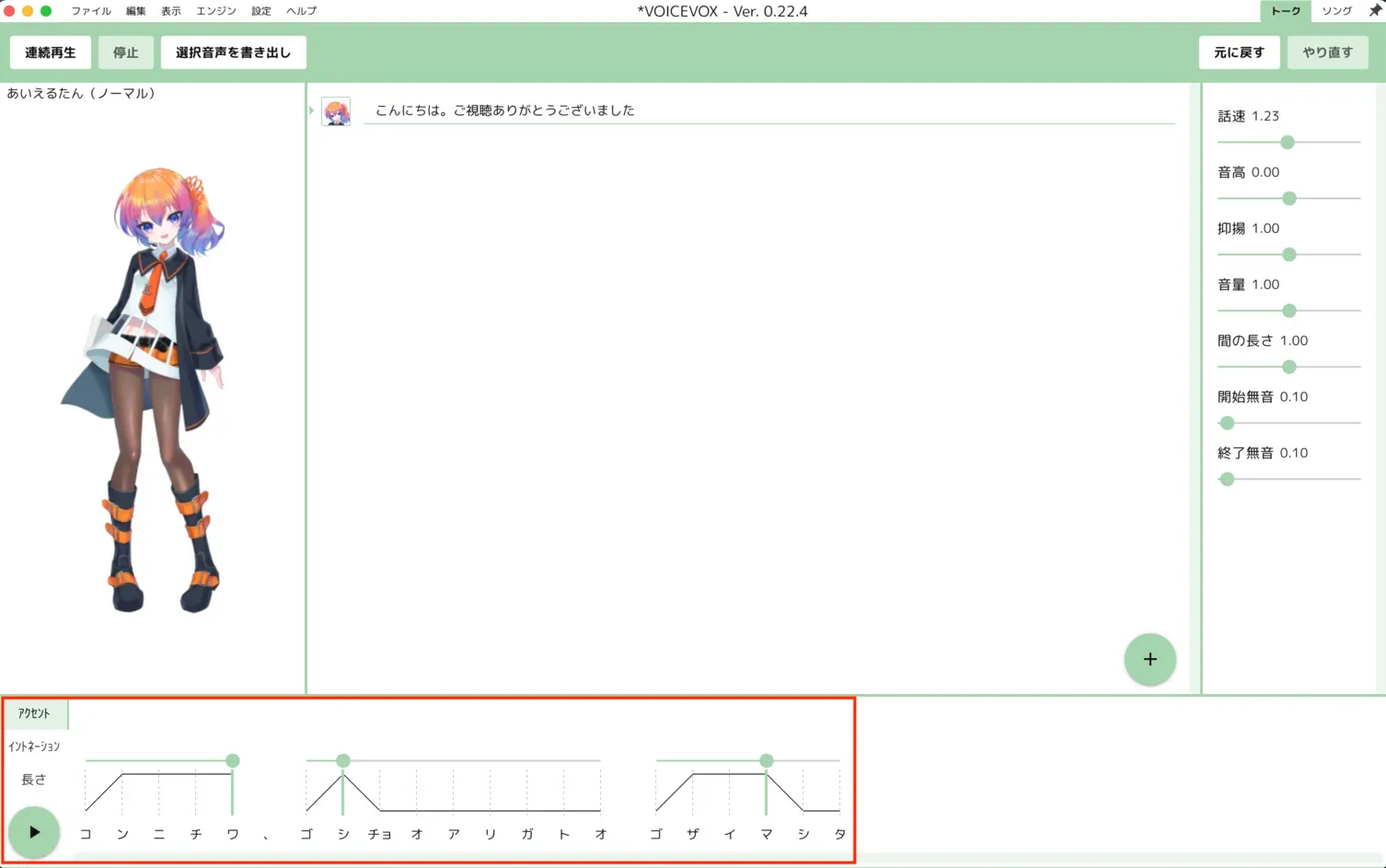Click the やり直す button
This screenshot has width=1386, height=868.
click(1328, 52)
